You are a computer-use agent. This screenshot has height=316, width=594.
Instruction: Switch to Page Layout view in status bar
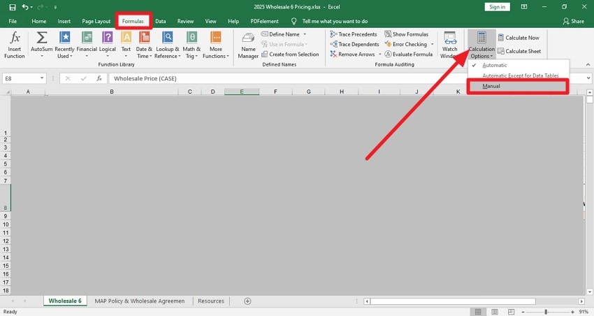(494, 312)
